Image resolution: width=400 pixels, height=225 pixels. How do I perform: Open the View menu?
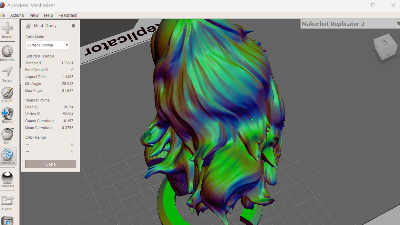coord(34,15)
